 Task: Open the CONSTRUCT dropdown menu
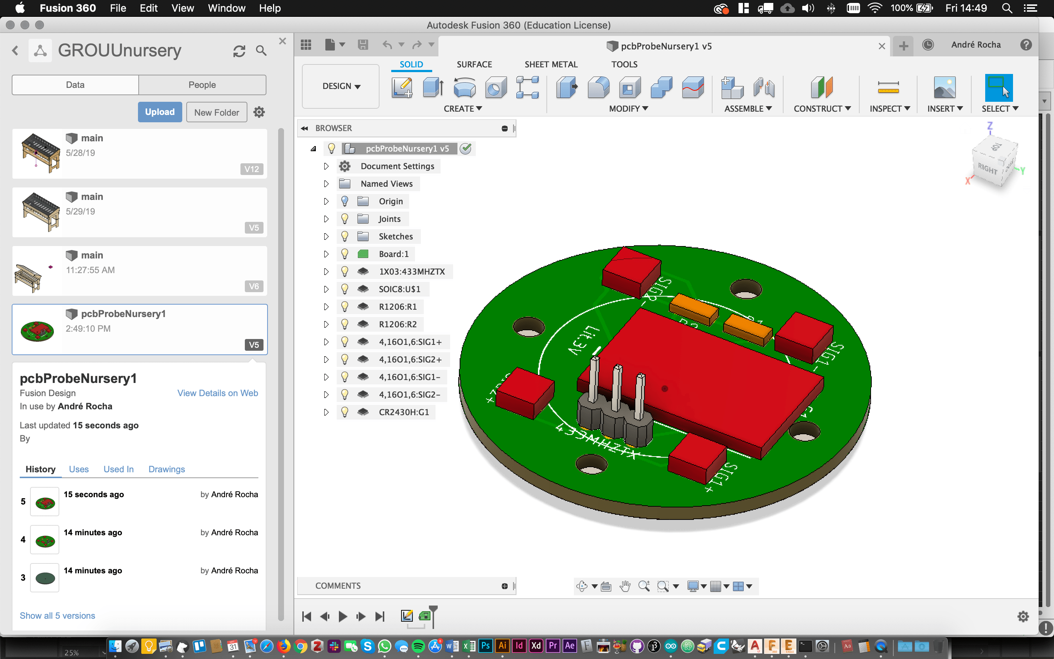822,108
